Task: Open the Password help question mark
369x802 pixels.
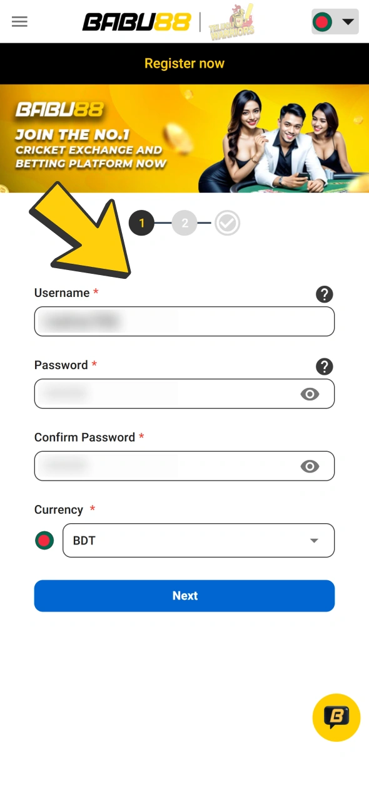Action: coord(325,367)
